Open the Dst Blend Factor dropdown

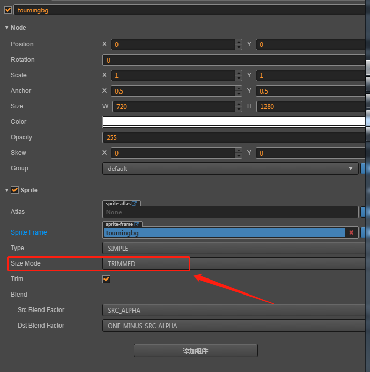(x=234, y=326)
